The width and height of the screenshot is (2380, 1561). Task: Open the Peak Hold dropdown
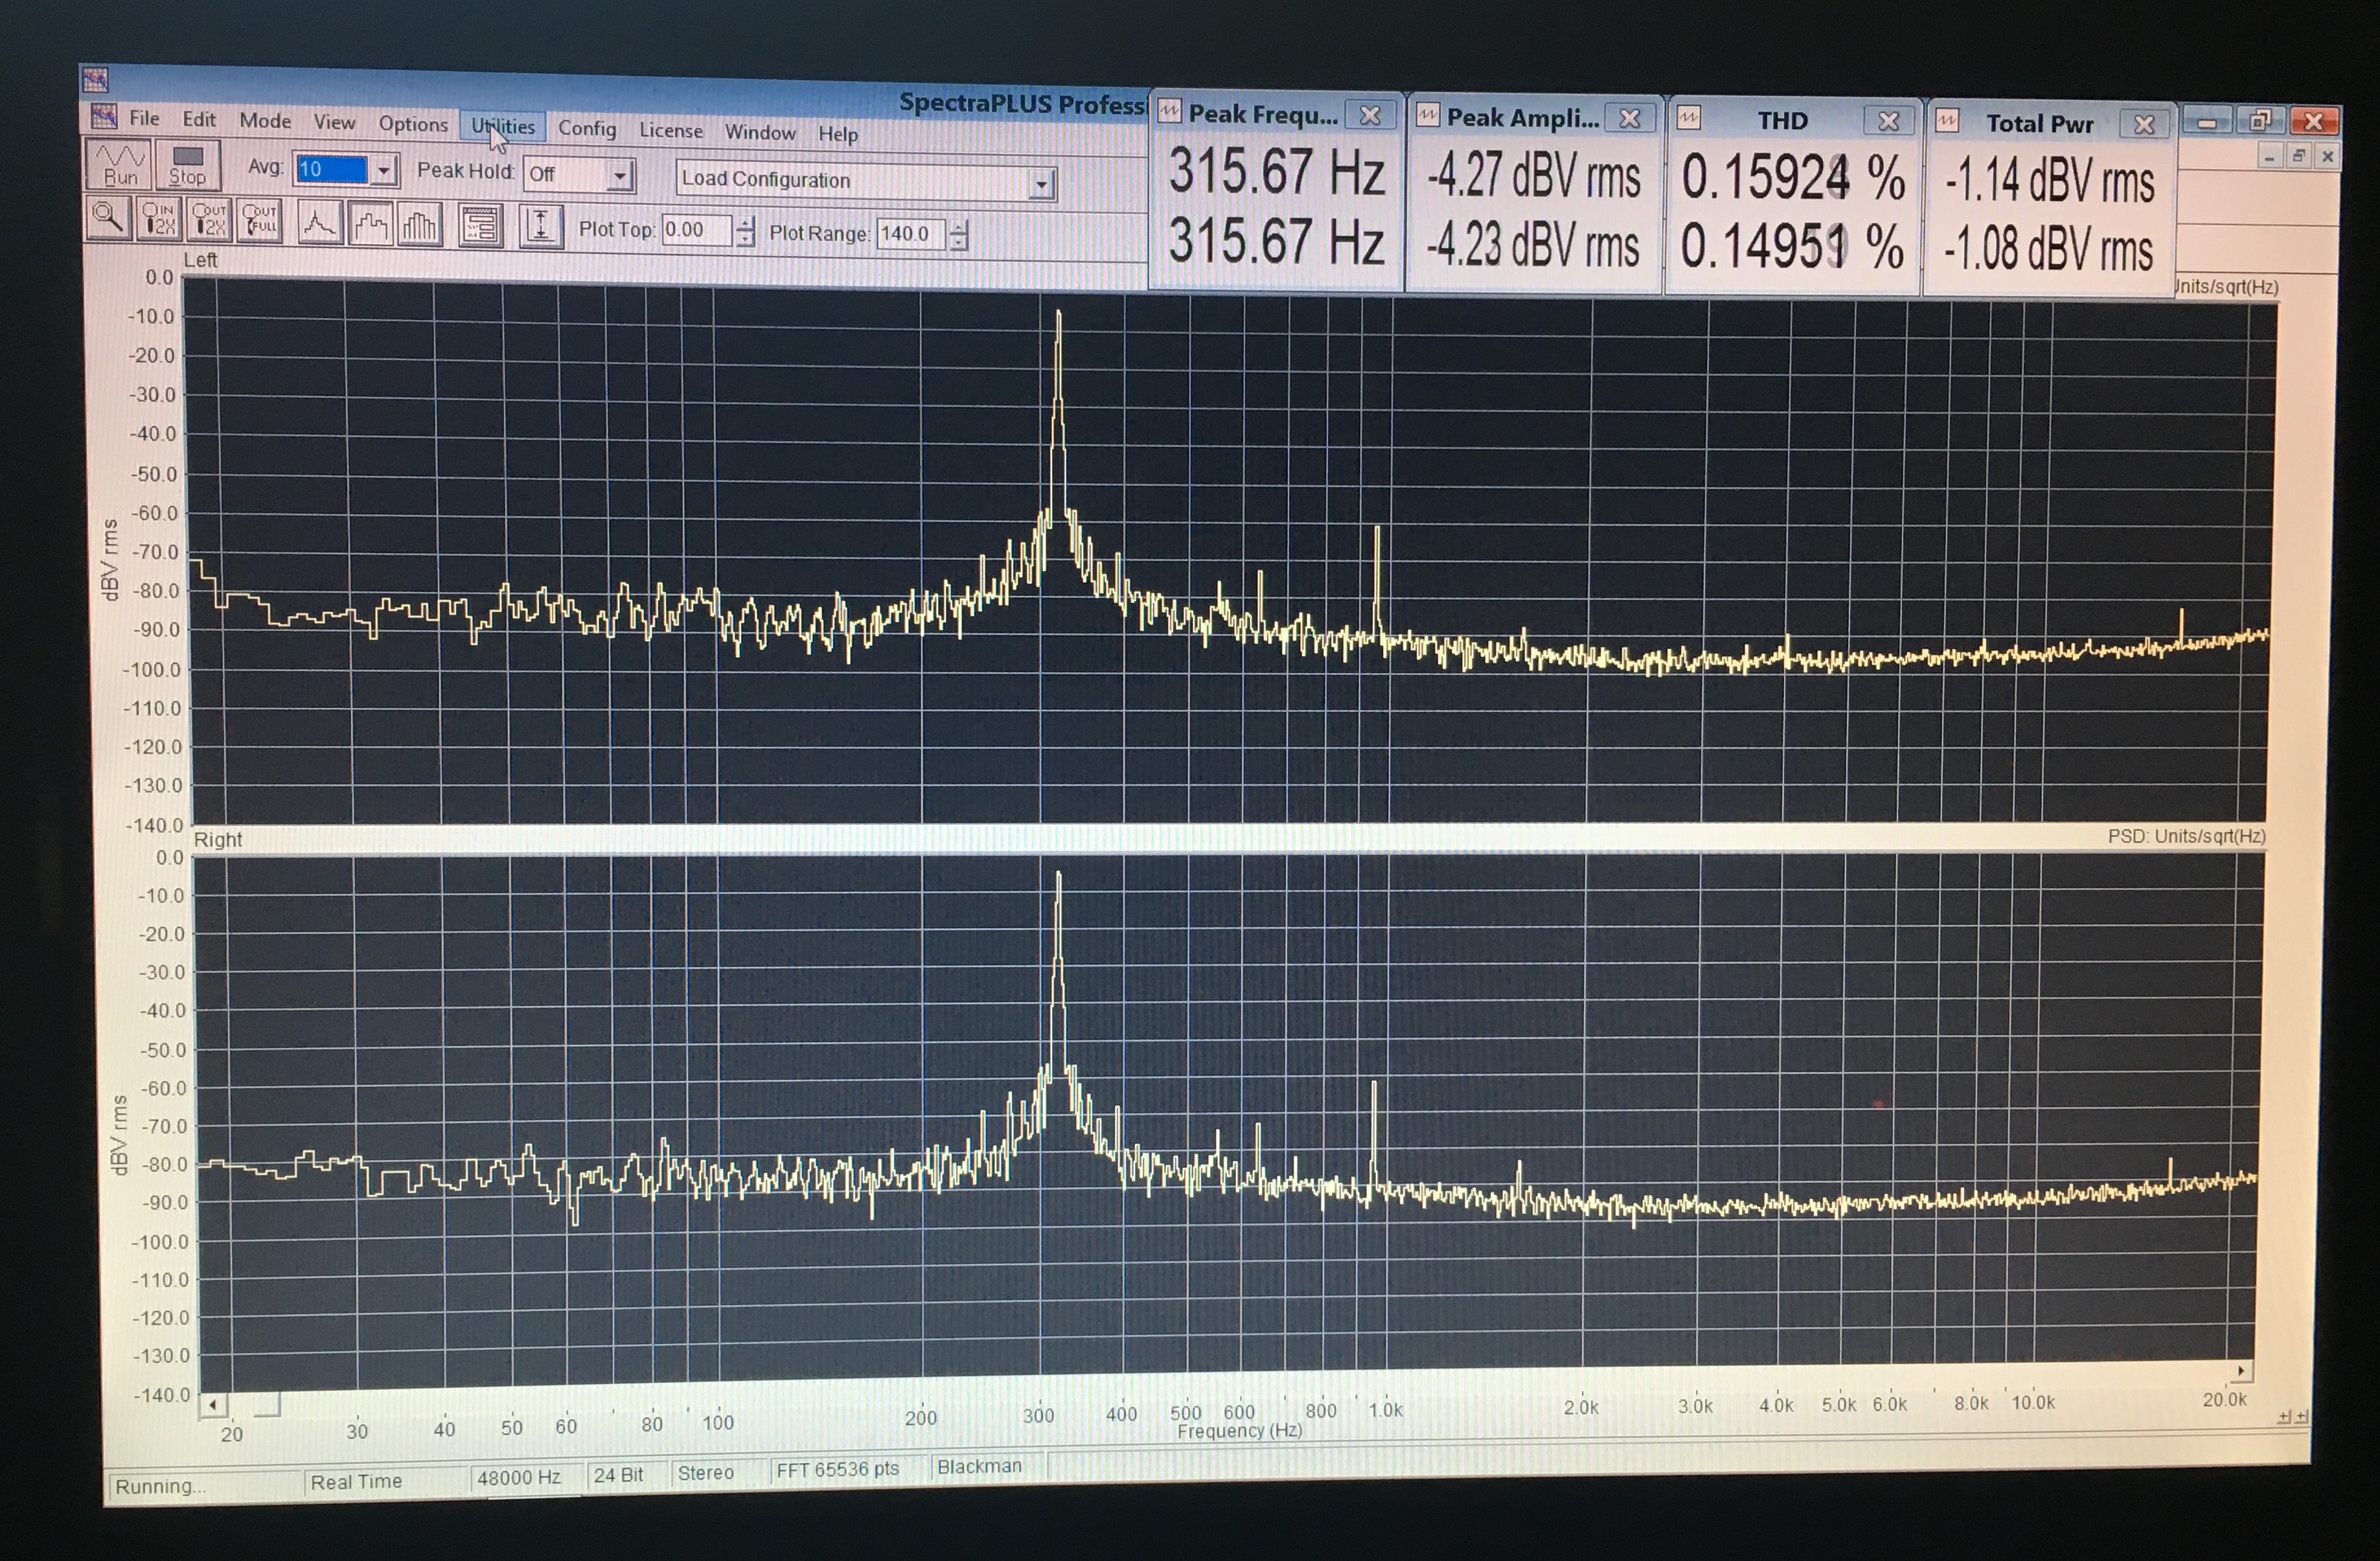click(x=620, y=177)
